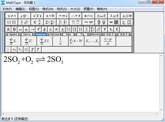Viewport: 165px width, 122px height.
Task: Insert curly braces template from small bar
Action: pyautogui.click(x=81, y=29)
